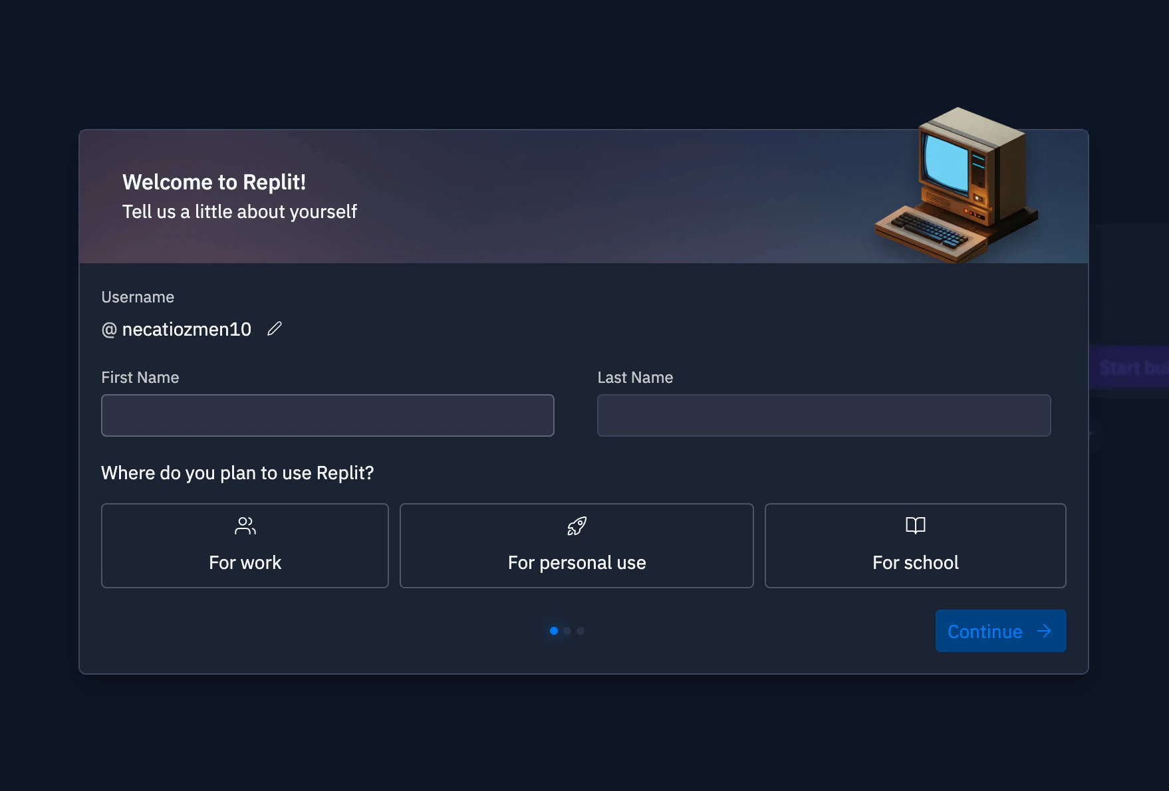This screenshot has width=1169, height=791.
Task: Click the first active pagination dot
Action: coord(554,631)
